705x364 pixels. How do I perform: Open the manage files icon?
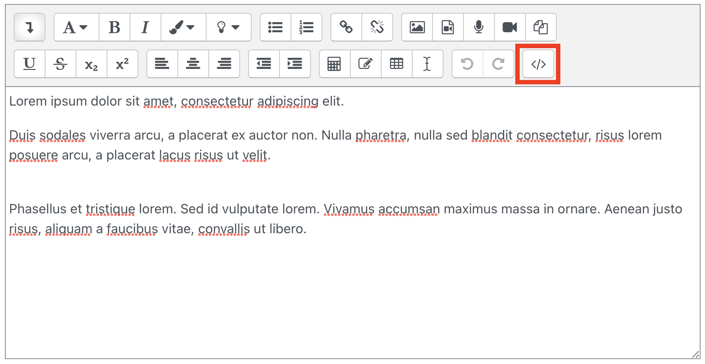point(540,27)
